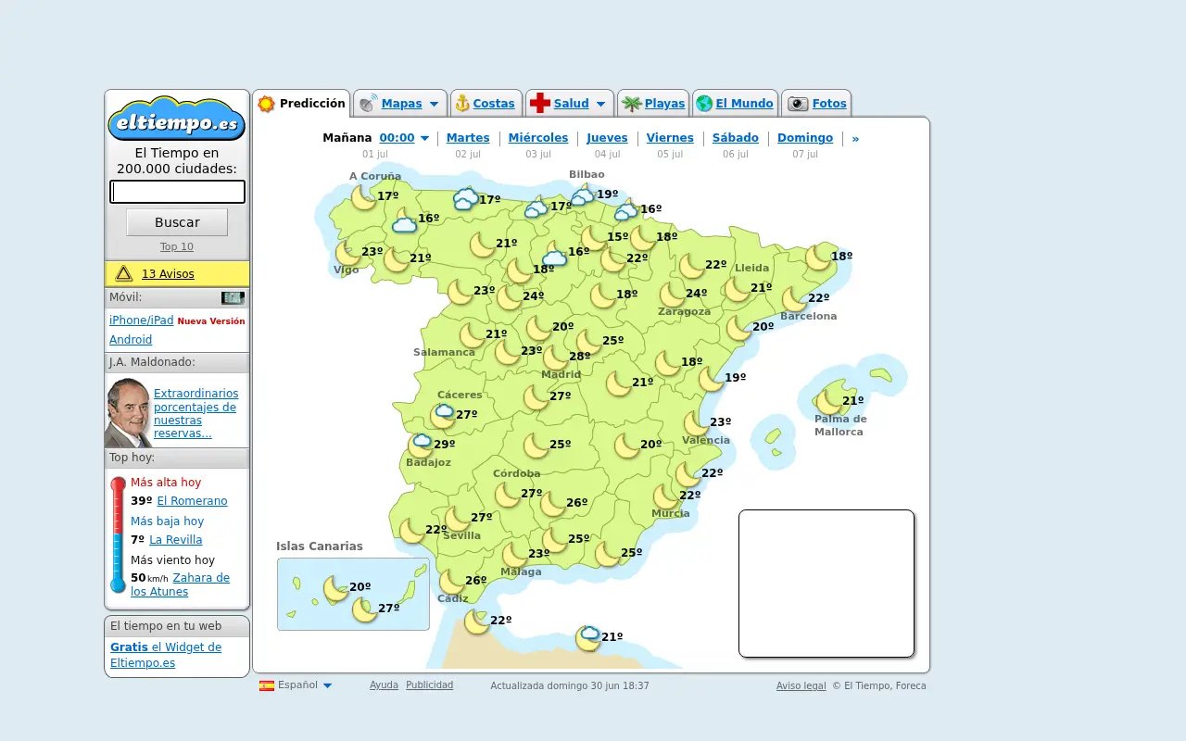Viewport: 1186px width, 741px height.
Task: Click the Spanish flag icon
Action: pyautogui.click(x=267, y=685)
